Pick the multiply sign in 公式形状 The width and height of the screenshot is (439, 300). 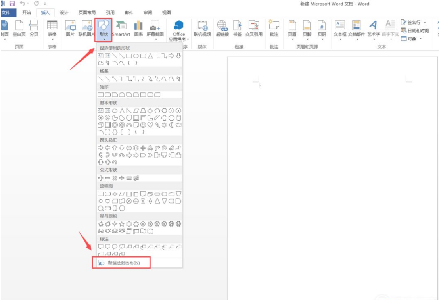[115, 178]
